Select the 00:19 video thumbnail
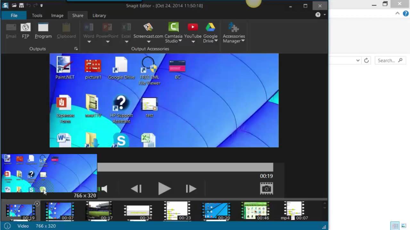 coord(20,211)
